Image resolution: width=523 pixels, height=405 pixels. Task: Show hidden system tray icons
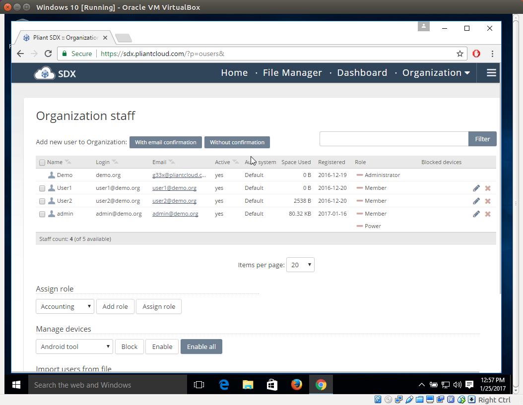click(x=422, y=385)
